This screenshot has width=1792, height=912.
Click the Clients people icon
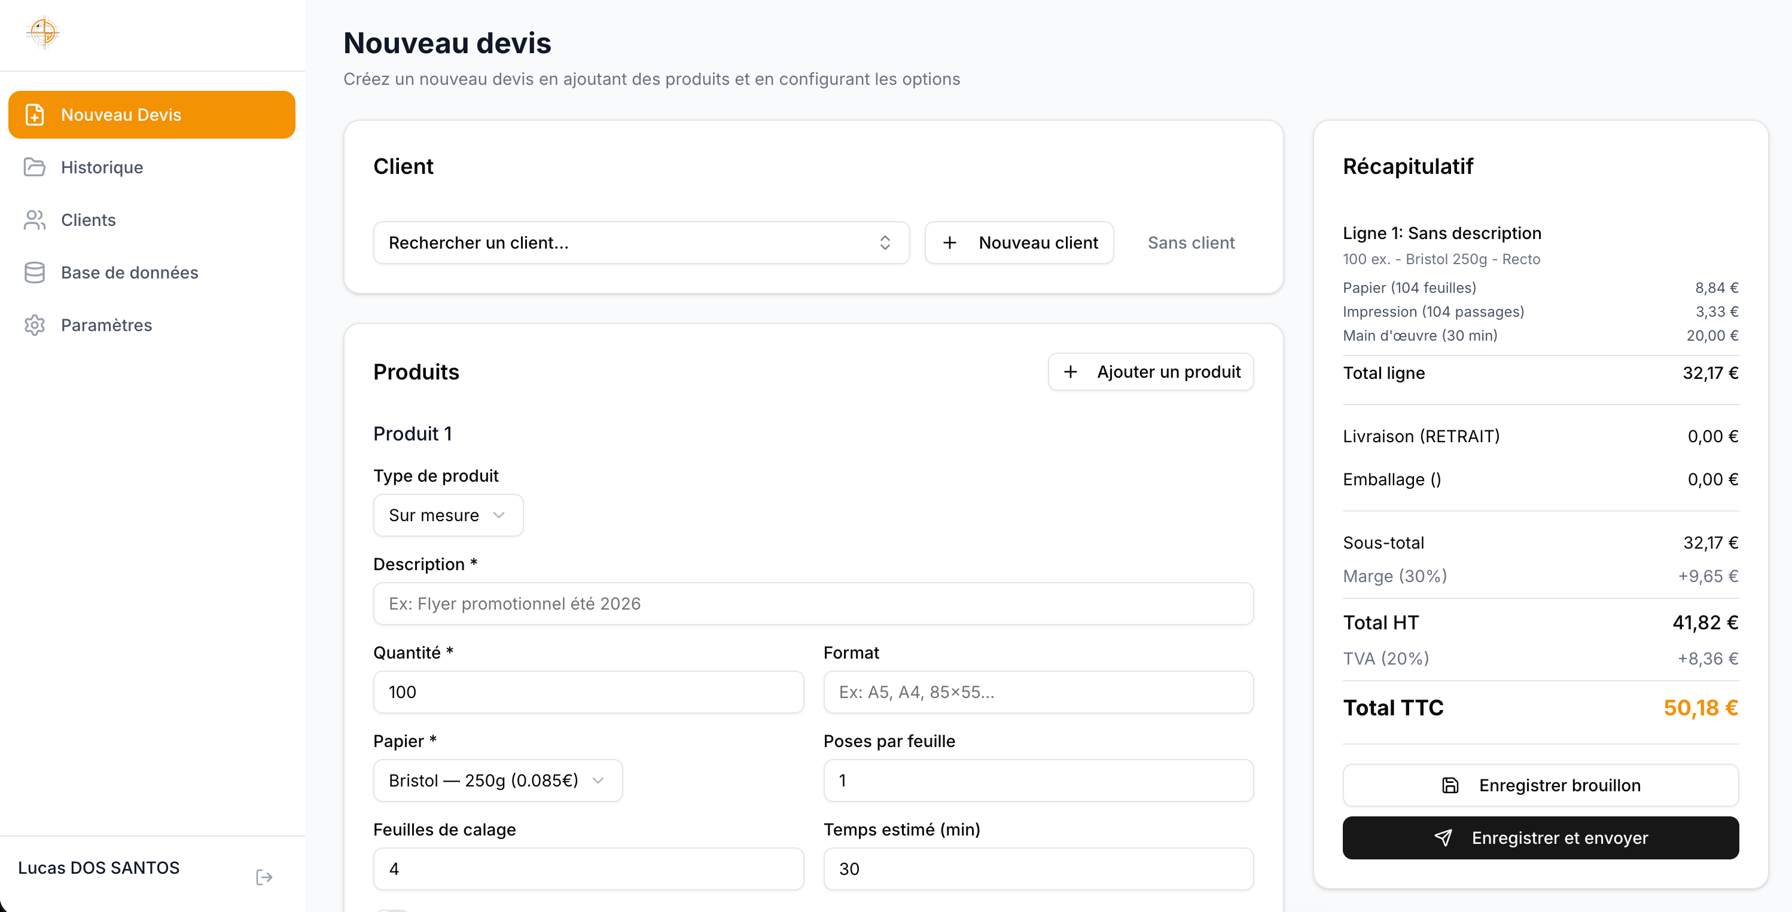point(35,220)
